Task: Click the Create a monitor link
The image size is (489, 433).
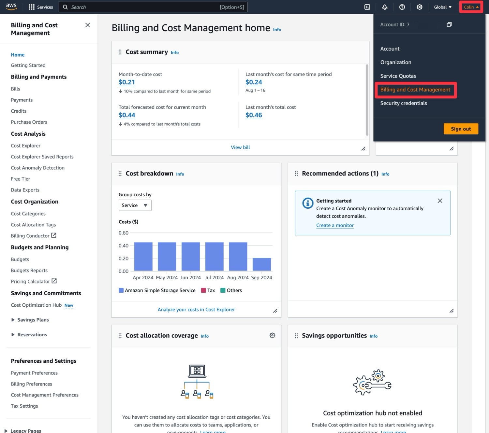Action: tap(335, 225)
